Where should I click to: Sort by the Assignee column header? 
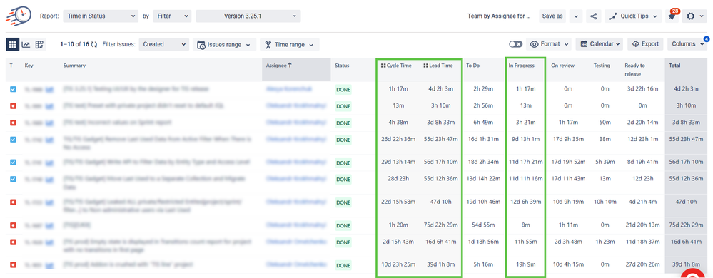click(x=279, y=66)
